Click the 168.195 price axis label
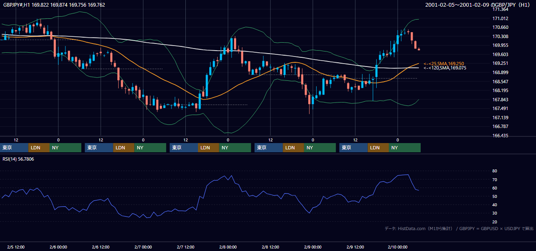This screenshot has height=251, width=536. [x=500, y=90]
